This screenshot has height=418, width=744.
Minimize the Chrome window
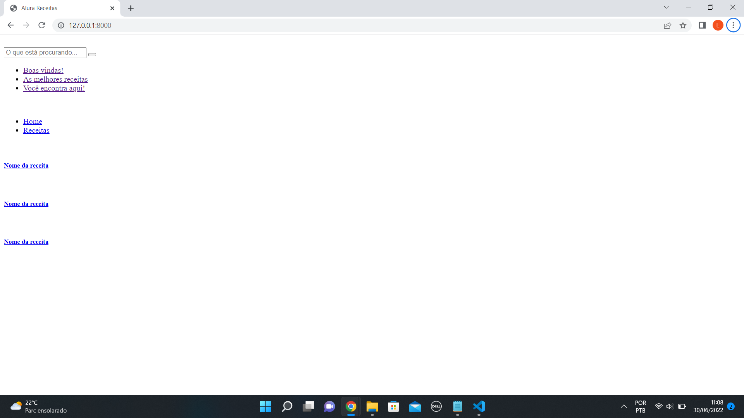pyautogui.click(x=688, y=7)
